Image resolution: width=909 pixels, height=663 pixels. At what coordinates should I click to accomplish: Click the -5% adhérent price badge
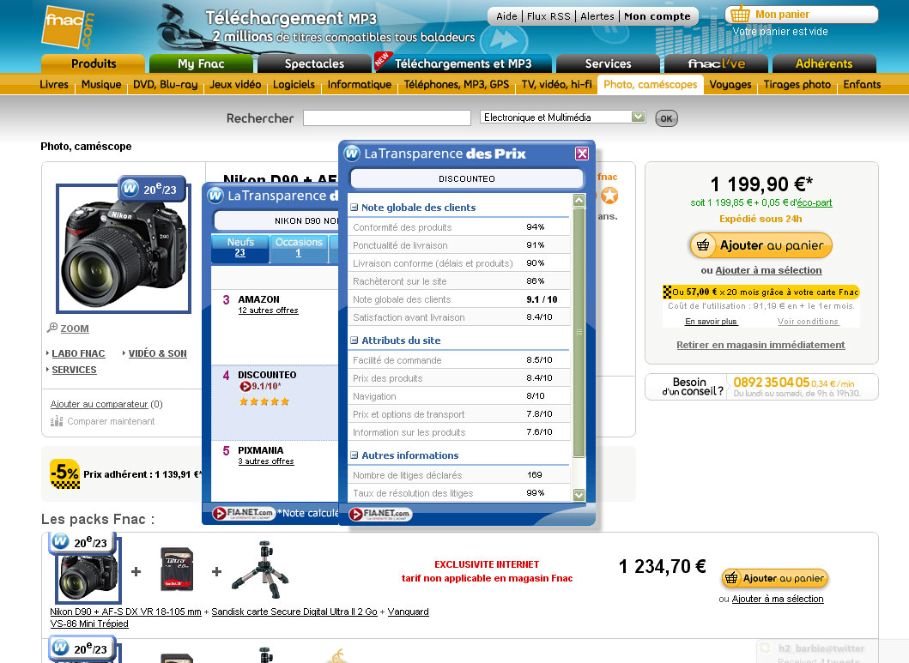coord(64,473)
